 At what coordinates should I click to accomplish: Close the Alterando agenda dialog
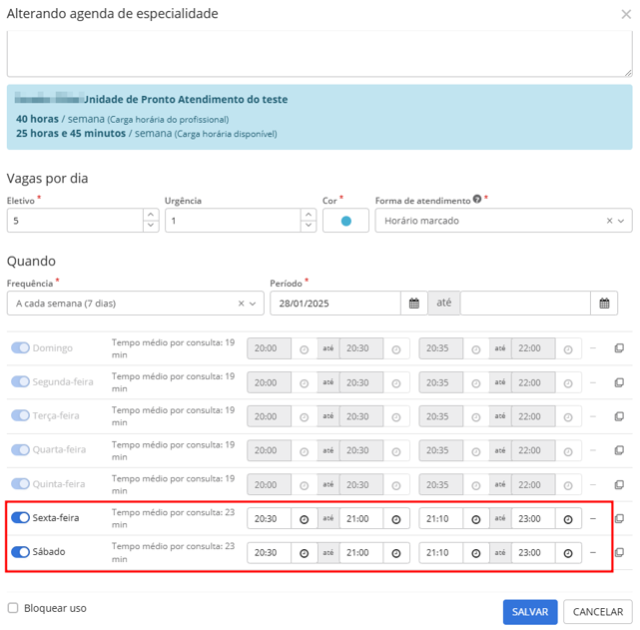pyautogui.click(x=626, y=14)
